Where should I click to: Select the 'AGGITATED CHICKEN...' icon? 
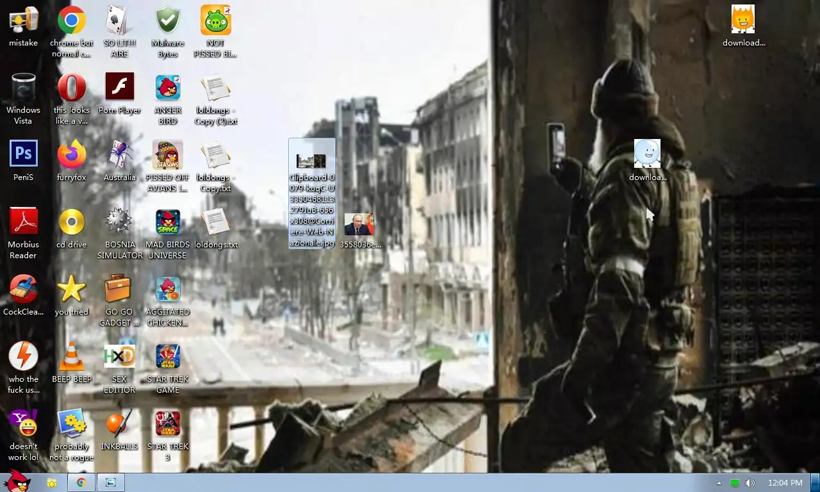[168, 300]
